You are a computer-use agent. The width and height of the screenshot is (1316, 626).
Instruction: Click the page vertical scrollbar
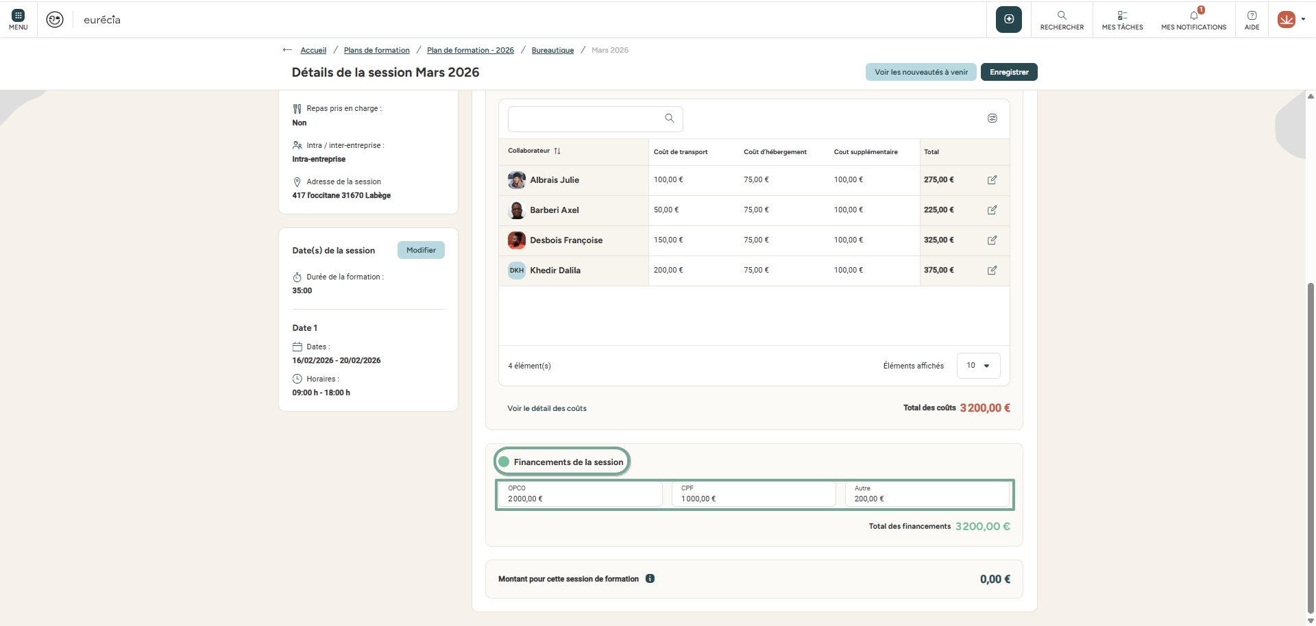pyautogui.click(x=1311, y=445)
